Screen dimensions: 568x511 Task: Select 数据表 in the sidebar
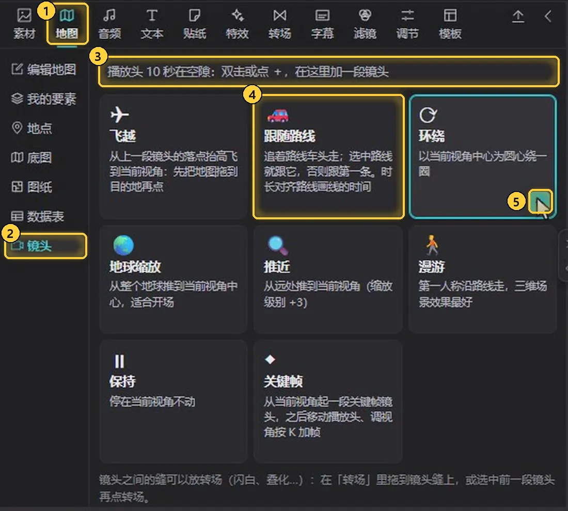coord(38,216)
